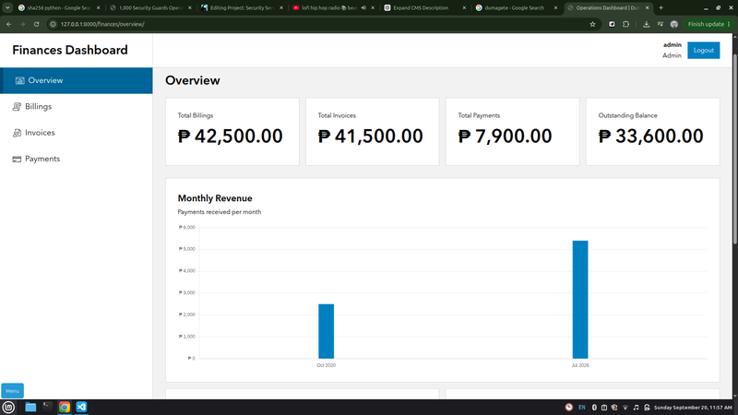Select the Outstanding Balance ₱ 33,600.00 value
This screenshot has height=415, width=738.
[651, 136]
